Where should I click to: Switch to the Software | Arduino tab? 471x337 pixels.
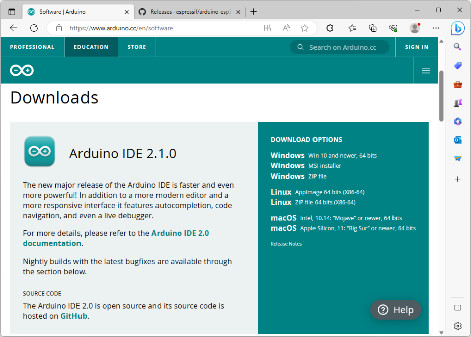[x=78, y=12]
